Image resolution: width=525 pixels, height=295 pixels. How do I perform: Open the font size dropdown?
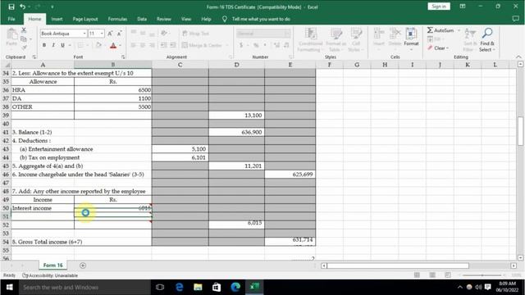[102, 34]
